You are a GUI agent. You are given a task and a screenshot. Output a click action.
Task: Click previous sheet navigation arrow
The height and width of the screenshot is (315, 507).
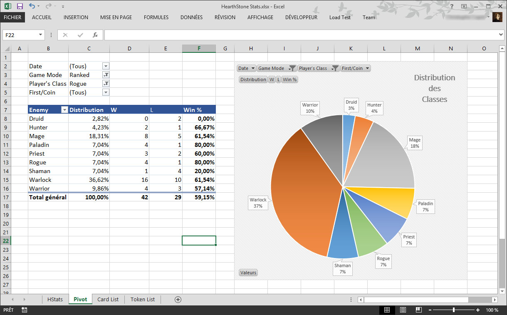[13, 300]
